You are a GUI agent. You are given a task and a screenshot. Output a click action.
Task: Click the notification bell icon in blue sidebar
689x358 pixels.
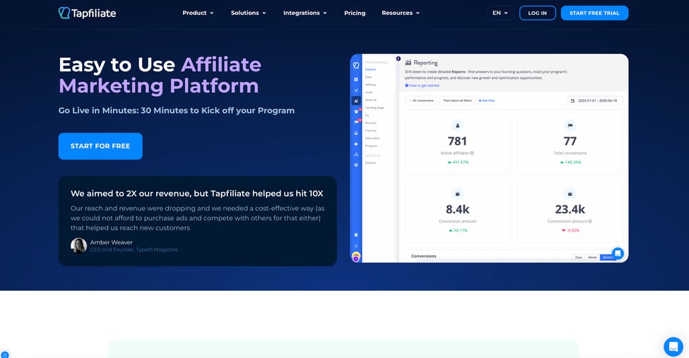pyautogui.click(x=356, y=246)
